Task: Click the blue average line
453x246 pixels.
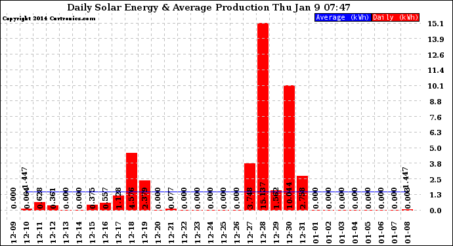Action: tap(217, 192)
